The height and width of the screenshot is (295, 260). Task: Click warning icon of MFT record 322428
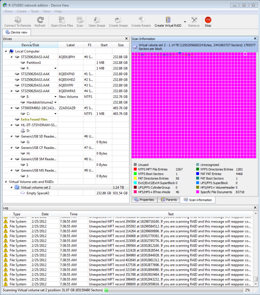tap(6, 250)
